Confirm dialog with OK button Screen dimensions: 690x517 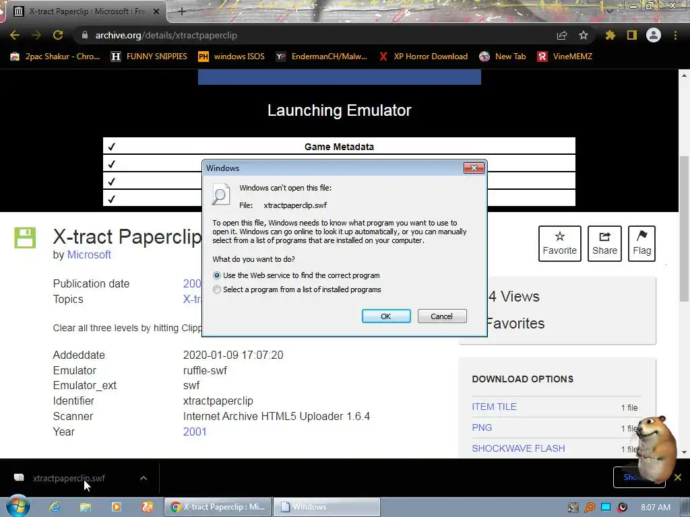(x=386, y=316)
